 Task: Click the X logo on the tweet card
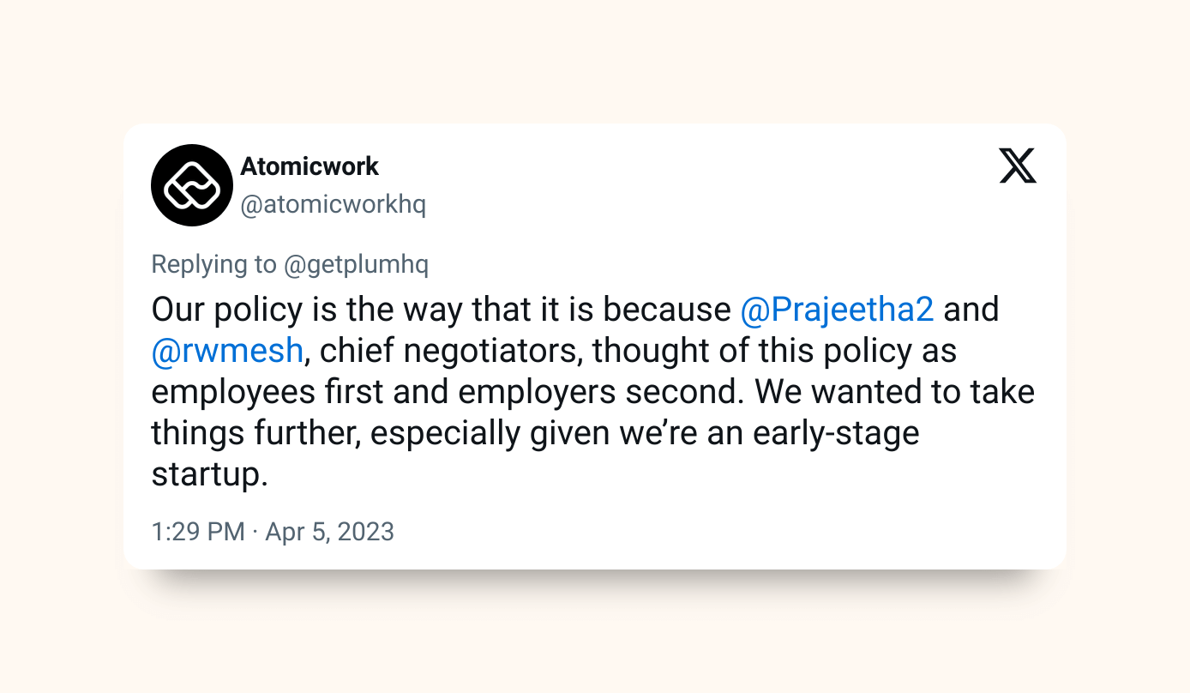pyautogui.click(x=1018, y=166)
